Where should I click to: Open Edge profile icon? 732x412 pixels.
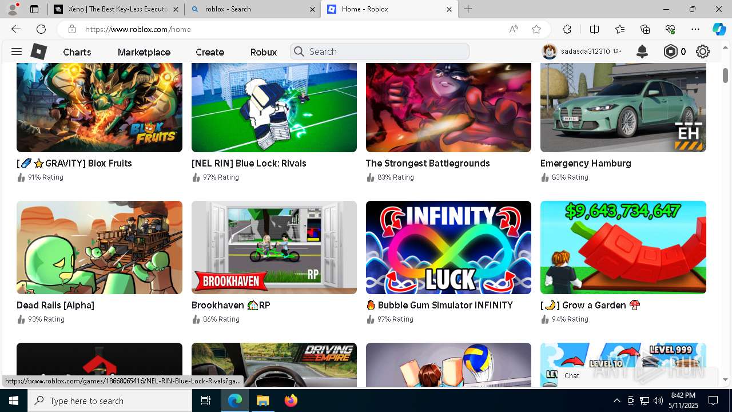[13, 9]
